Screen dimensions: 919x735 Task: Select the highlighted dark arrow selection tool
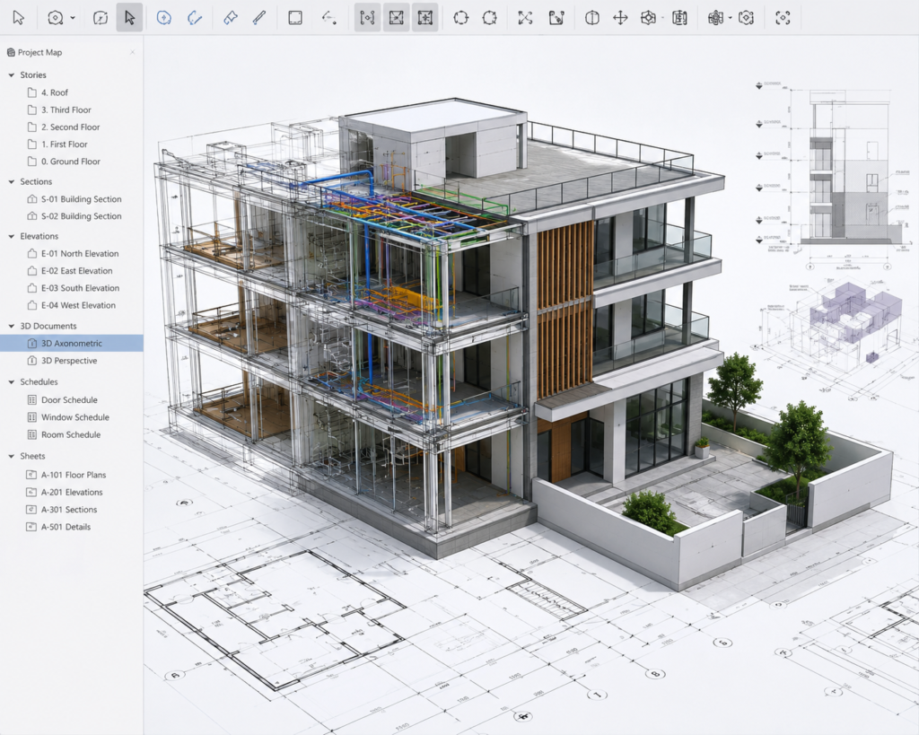point(129,18)
